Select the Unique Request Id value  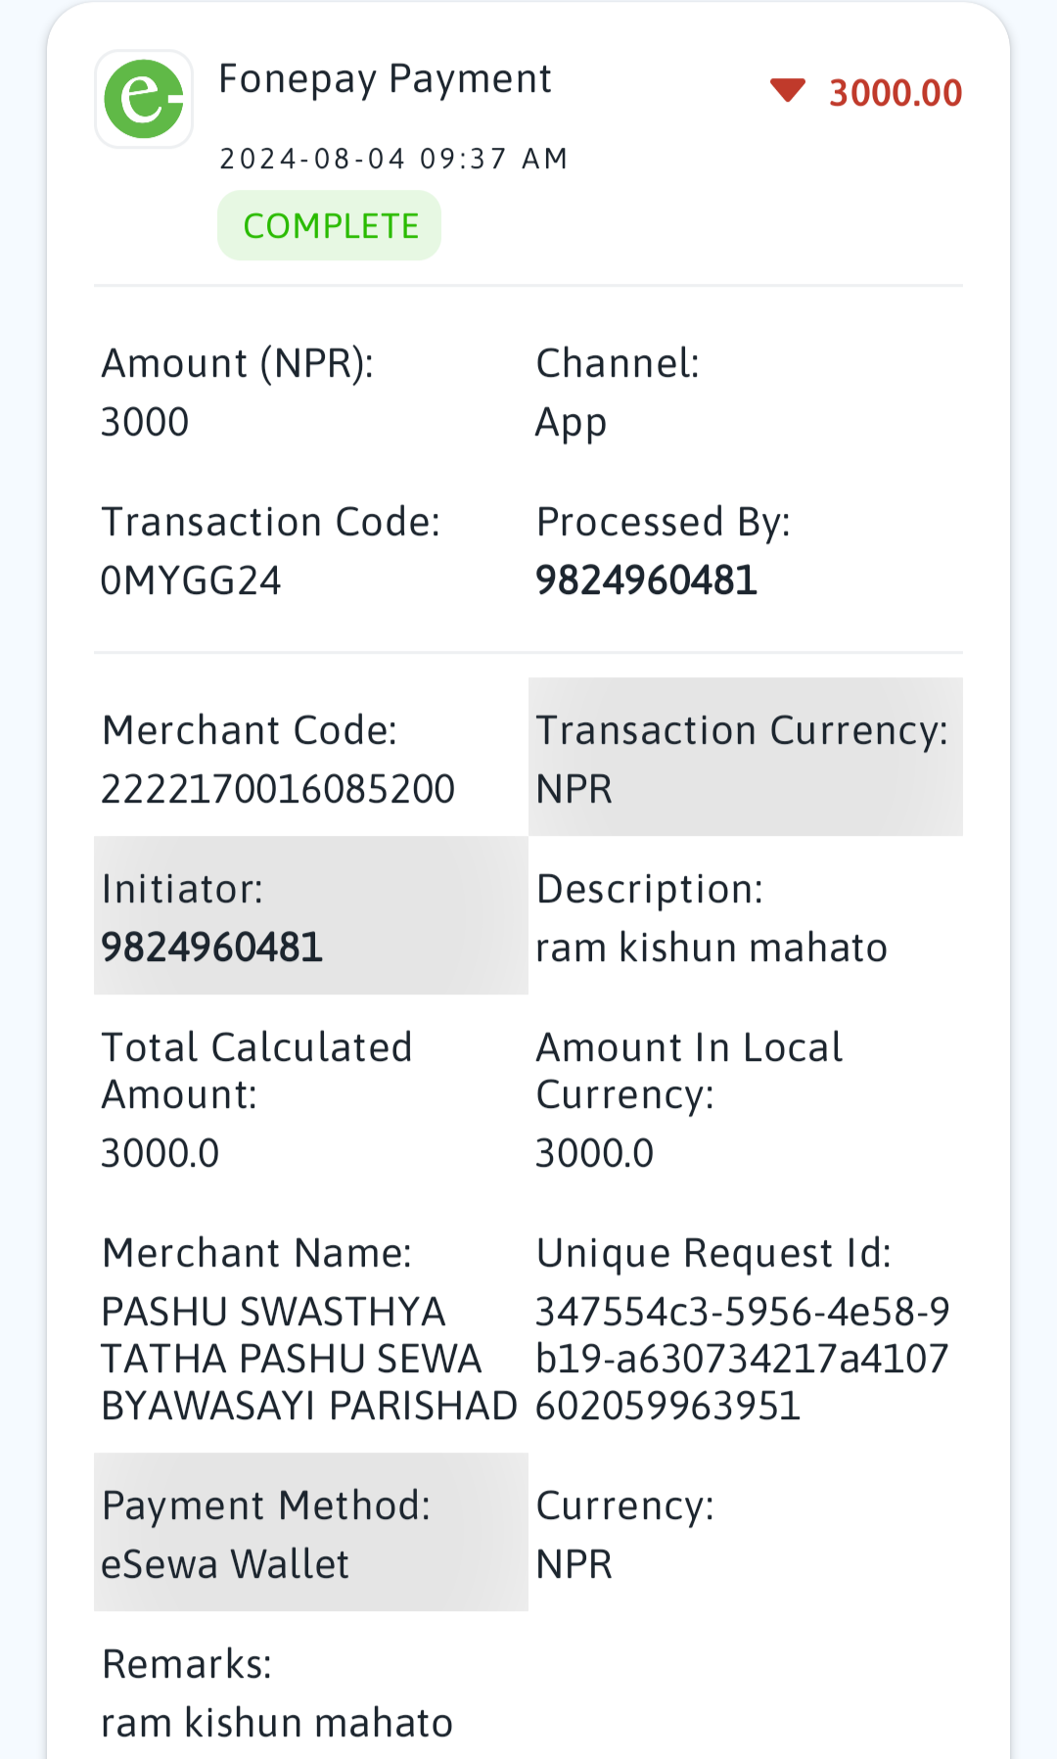click(743, 1359)
